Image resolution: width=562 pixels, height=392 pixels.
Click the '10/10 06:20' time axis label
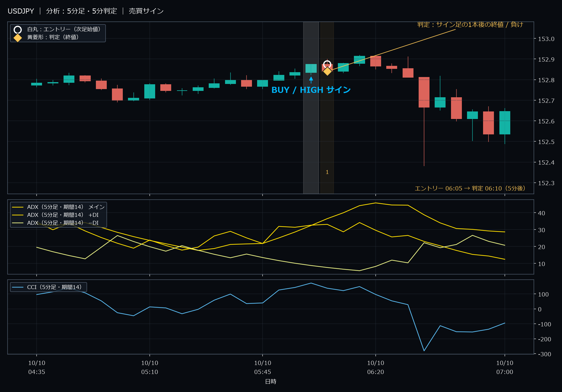pyautogui.click(x=376, y=368)
